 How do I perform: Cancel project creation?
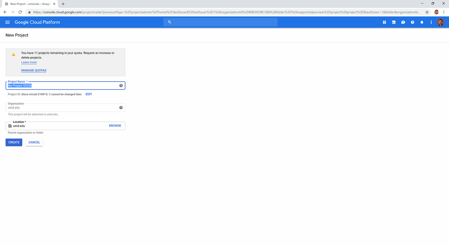34,142
